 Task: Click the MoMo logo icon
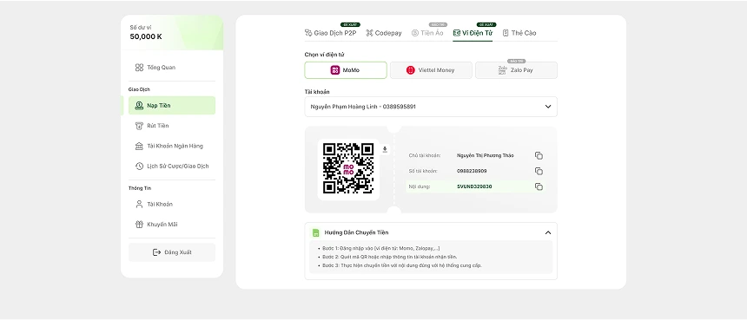pos(335,70)
